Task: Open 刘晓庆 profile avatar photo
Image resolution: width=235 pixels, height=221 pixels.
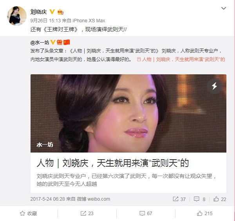Action: point(17,16)
